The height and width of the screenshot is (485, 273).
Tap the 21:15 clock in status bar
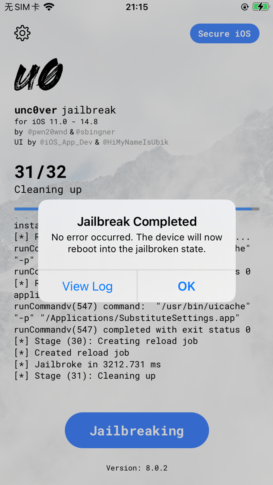(137, 7)
